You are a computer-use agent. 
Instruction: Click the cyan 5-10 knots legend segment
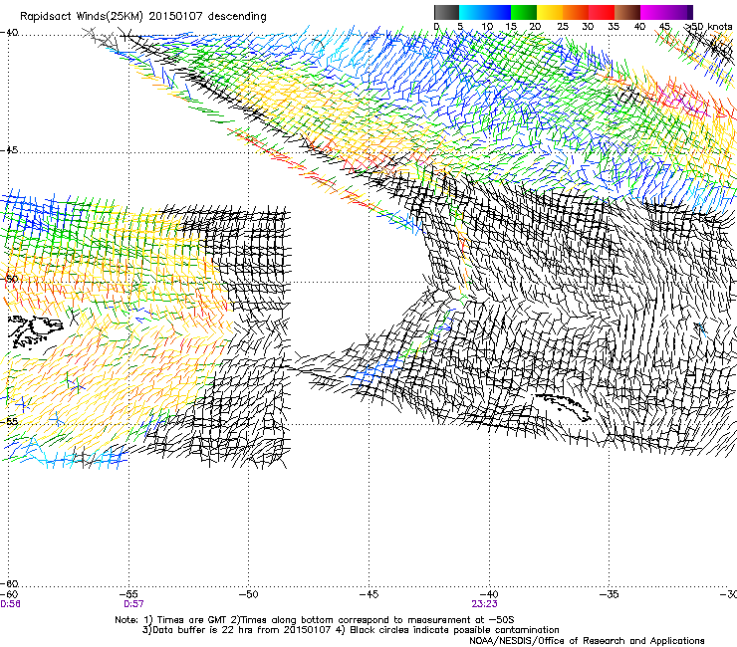click(471, 12)
